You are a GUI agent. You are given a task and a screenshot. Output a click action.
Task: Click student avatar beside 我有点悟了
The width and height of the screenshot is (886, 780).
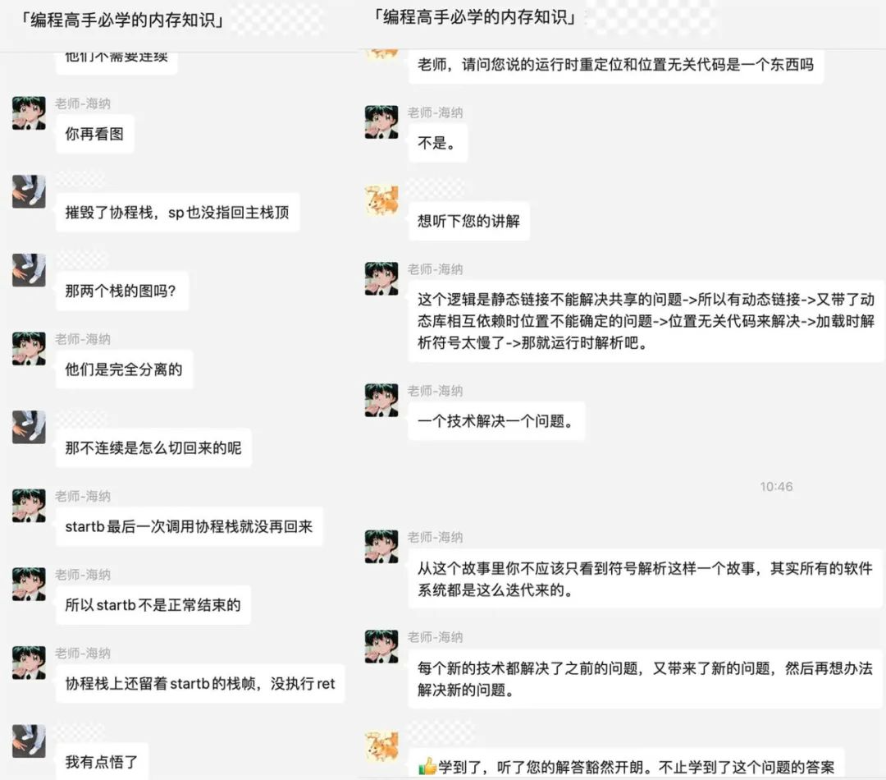[x=29, y=741]
